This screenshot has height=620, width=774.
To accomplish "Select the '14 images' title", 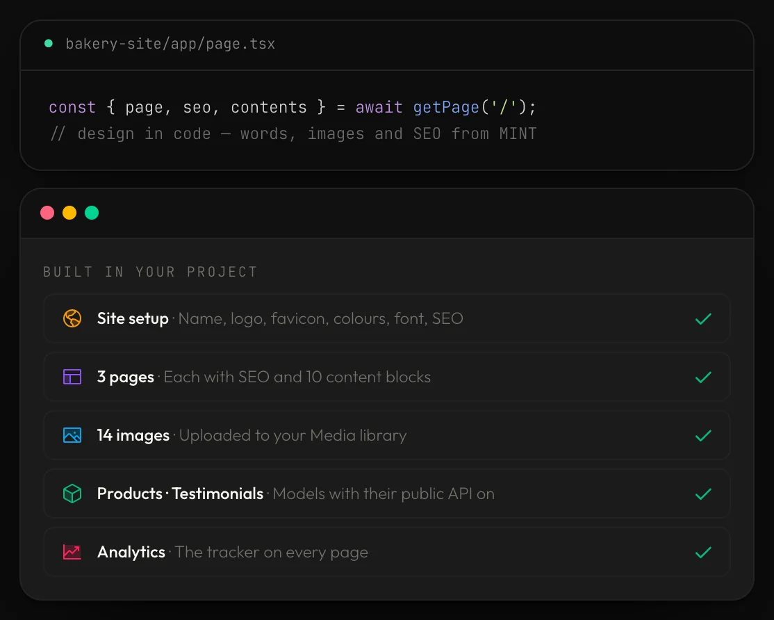I will point(133,435).
